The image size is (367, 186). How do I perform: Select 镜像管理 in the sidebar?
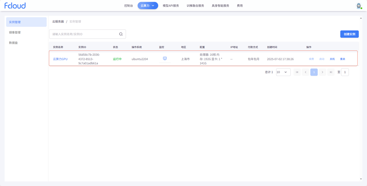(15, 33)
